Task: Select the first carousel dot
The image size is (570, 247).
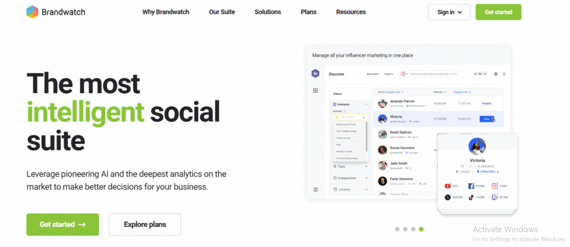Action: (397, 229)
